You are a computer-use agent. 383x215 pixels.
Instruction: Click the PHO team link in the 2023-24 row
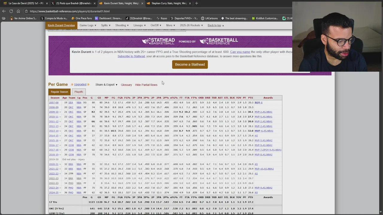(x=71, y=188)
